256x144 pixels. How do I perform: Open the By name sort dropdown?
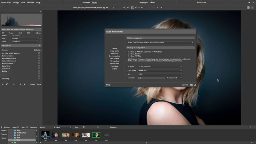coord(62,127)
